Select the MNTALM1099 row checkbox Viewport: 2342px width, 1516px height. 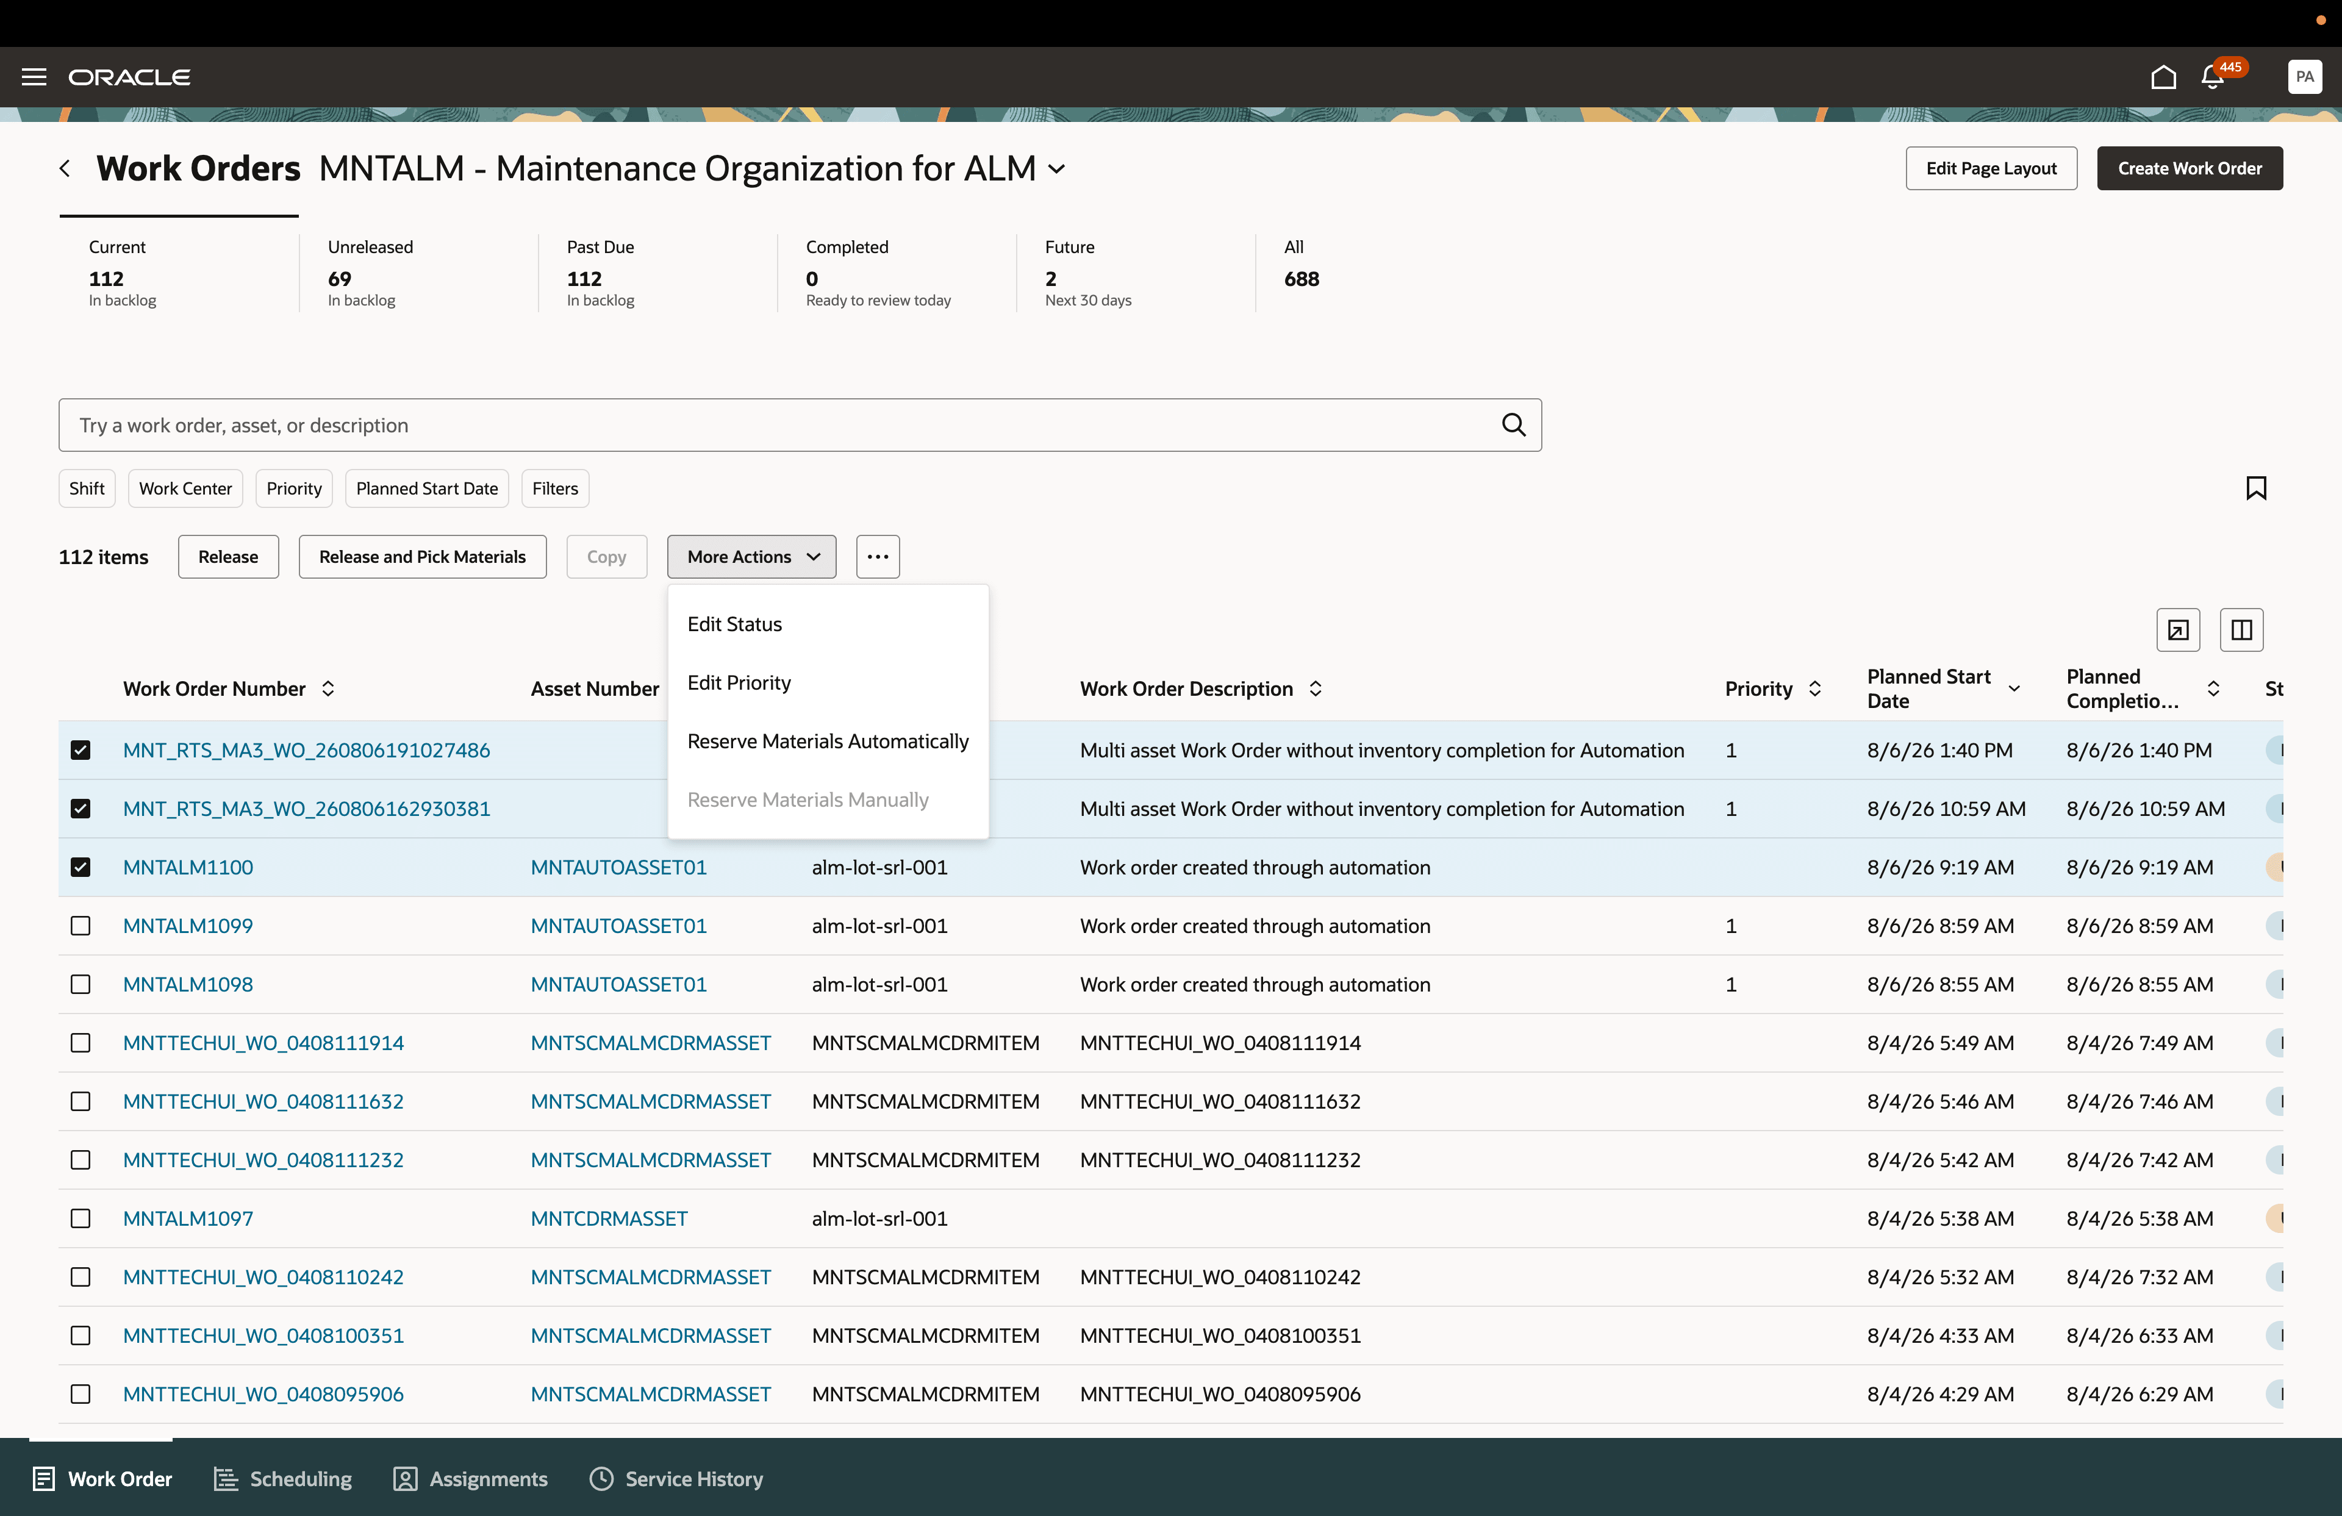coord(81,926)
